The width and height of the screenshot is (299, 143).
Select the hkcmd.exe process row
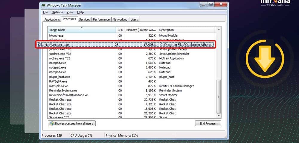point(132,35)
